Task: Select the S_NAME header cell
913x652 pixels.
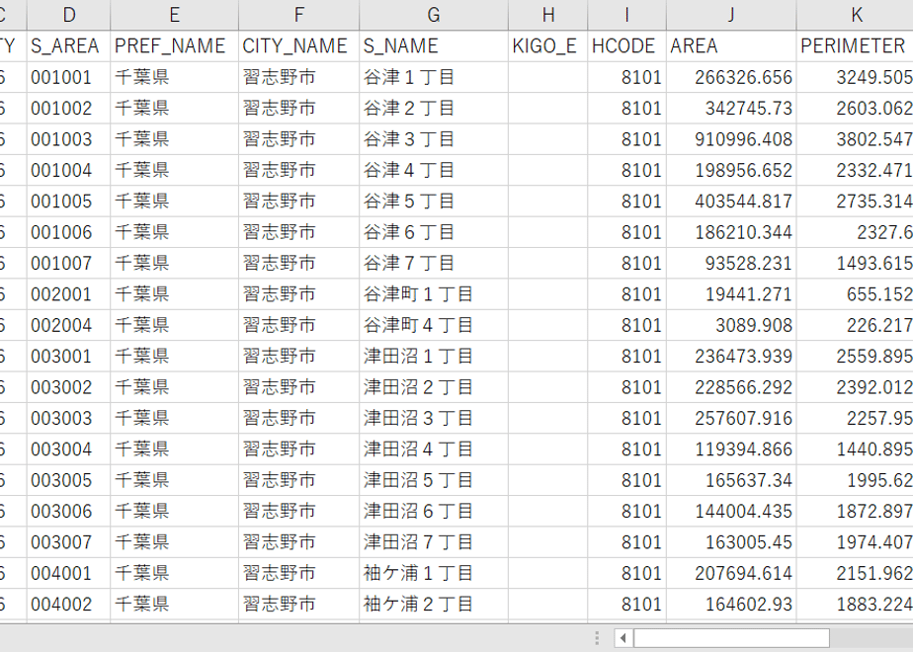Action: coord(434,46)
